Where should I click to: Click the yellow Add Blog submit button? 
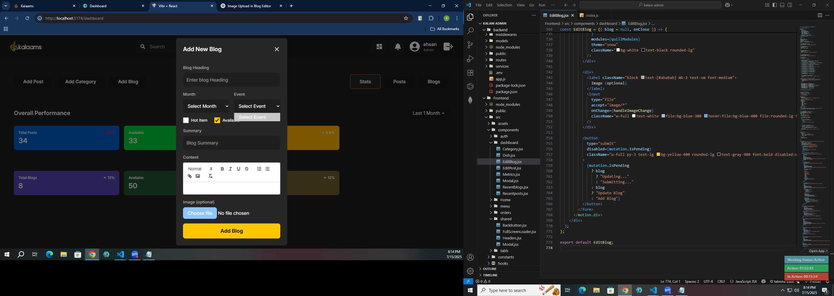[231, 231]
